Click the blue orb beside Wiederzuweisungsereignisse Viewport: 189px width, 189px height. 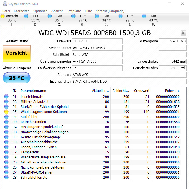[x=6, y=157]
